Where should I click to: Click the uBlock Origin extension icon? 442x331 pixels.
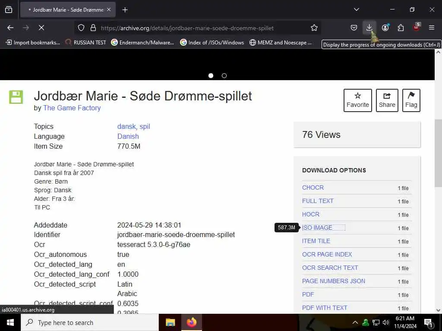(417, 28)
